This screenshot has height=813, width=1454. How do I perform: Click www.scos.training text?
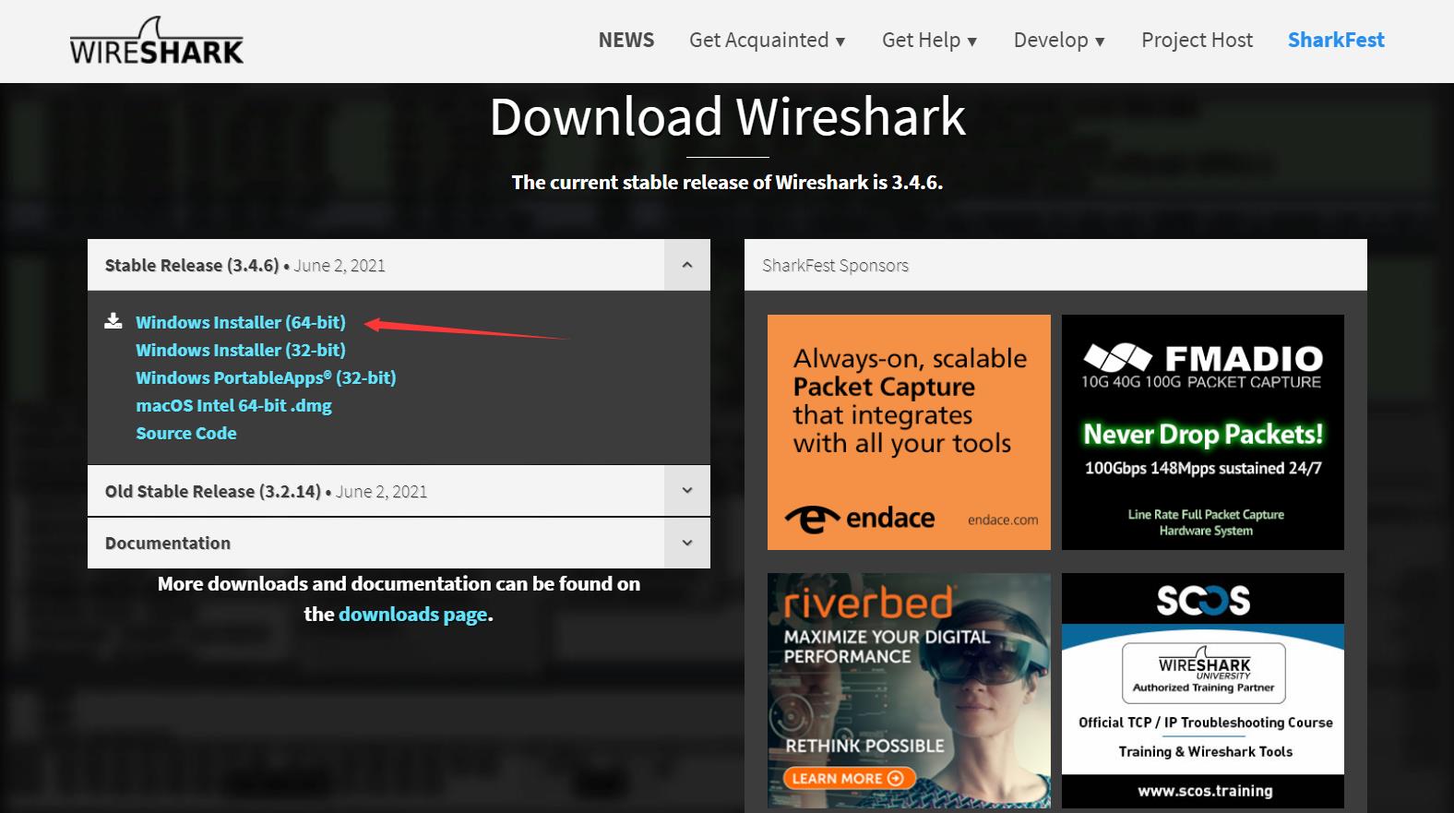pos(1205,791)
